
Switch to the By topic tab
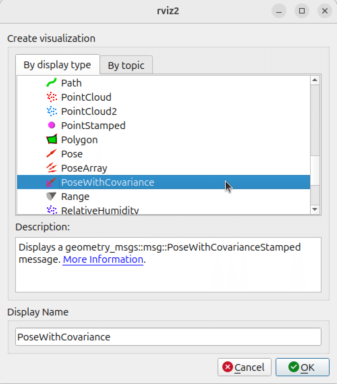coord(126,65)
